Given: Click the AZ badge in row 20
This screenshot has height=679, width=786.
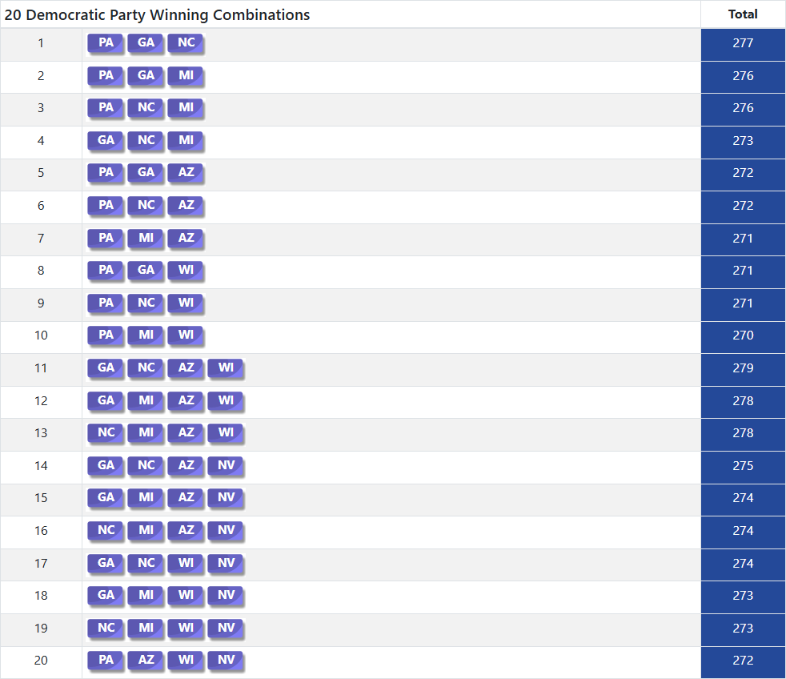Looking at the screenshot, I should pyautogui.click(x=146, y=660).
